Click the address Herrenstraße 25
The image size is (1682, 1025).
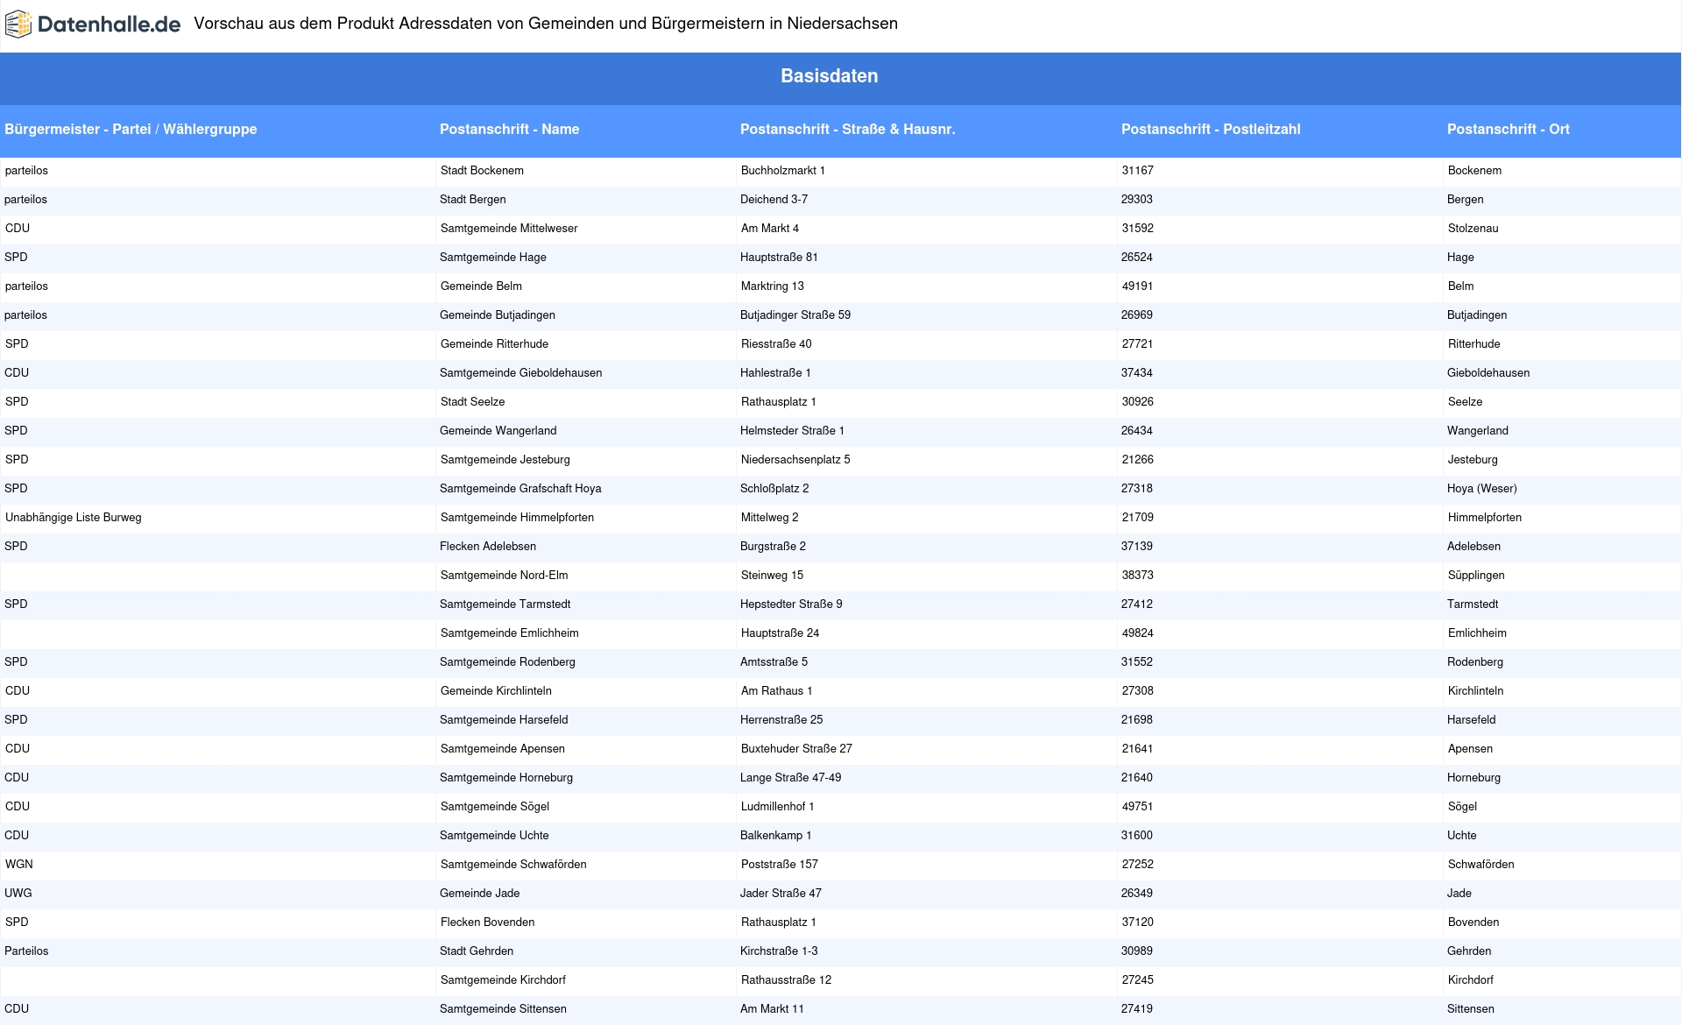pyautogui.click(x=781, y=720)
